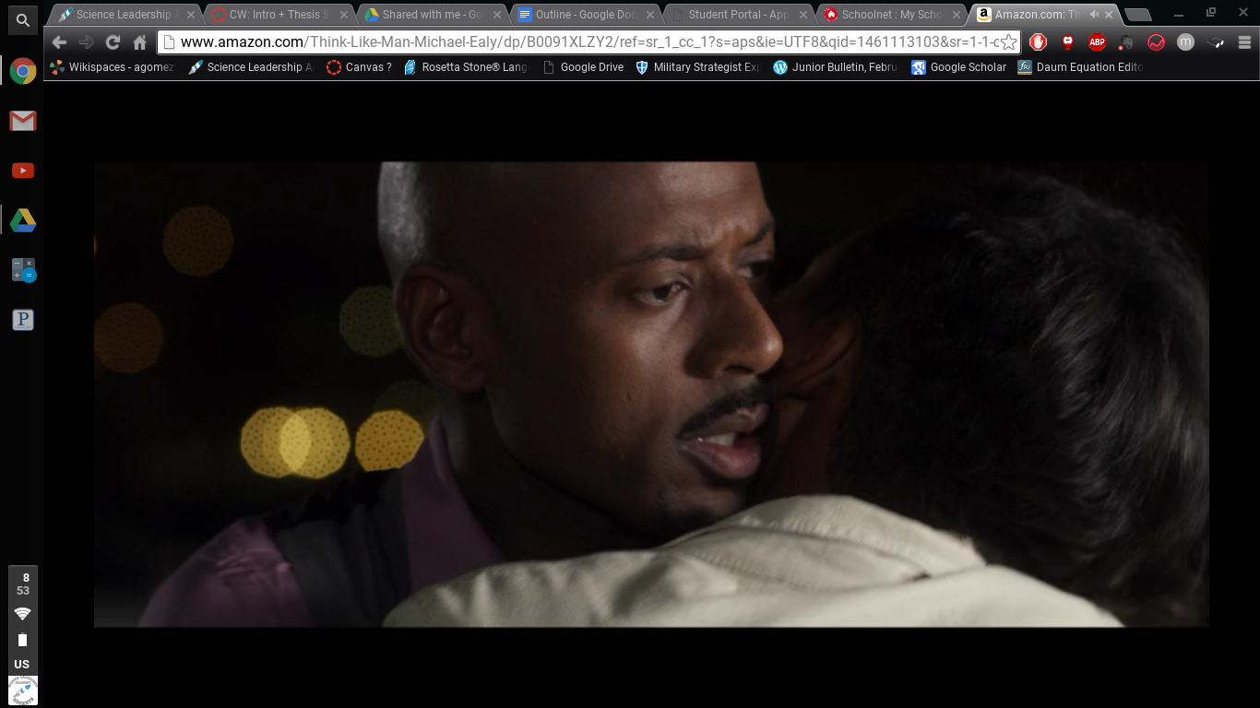Open Gmail from the shelf
Viewport: 1260px width, 708px height.
point(23,121)
